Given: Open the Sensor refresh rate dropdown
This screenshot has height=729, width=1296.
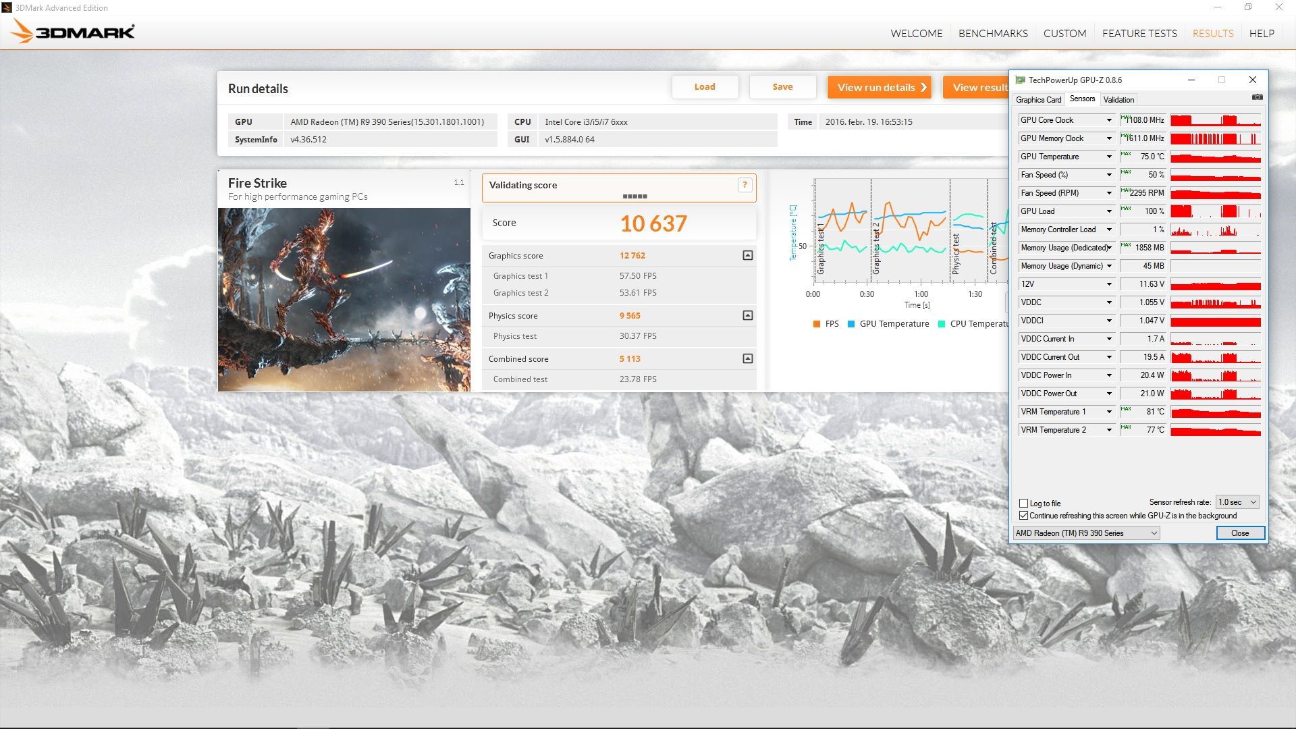Looking at the screenshot, I should coord(1237,502).
